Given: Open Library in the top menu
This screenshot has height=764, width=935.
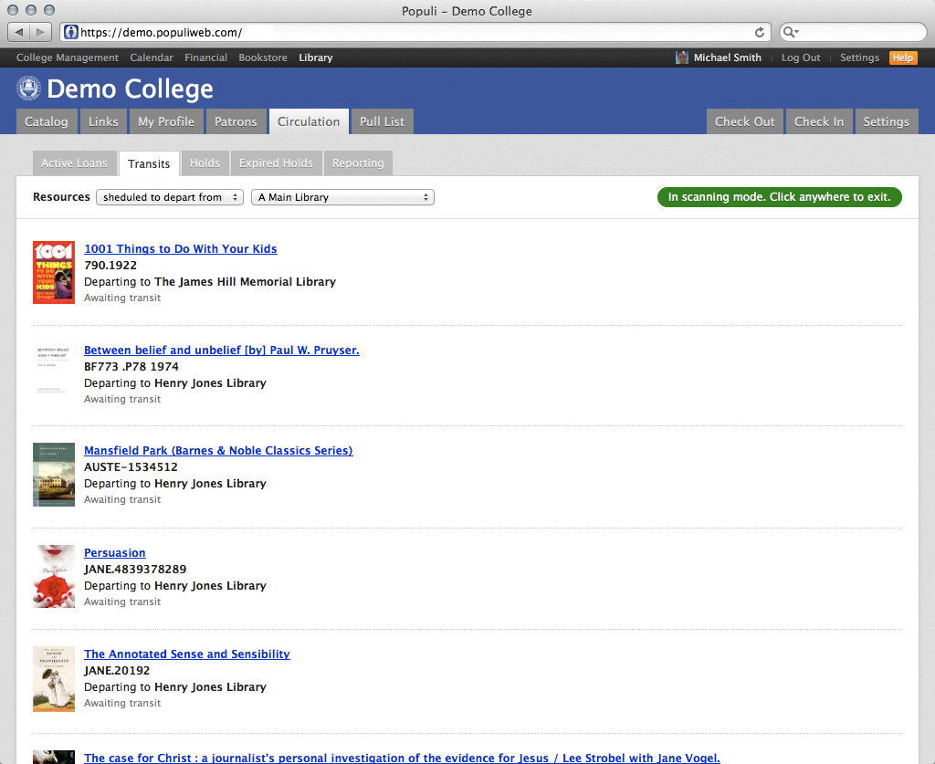Looking at the screenshot, I should (x=315, y=58).
